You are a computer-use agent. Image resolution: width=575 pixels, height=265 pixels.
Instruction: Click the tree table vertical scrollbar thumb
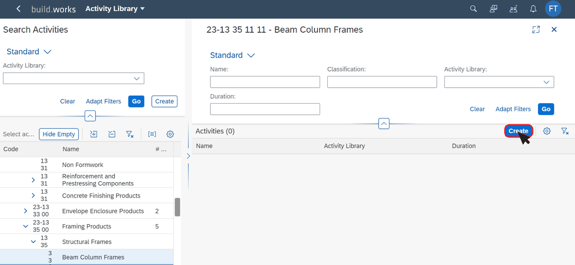click(177, 207)
